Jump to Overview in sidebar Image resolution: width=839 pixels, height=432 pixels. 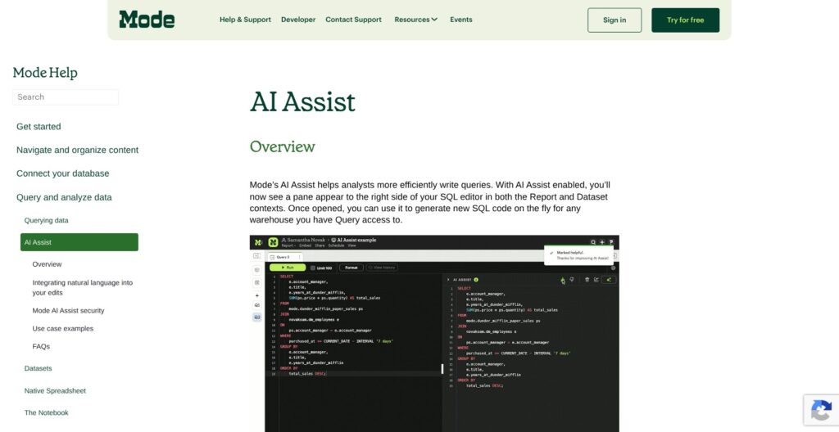coord(47,264)
